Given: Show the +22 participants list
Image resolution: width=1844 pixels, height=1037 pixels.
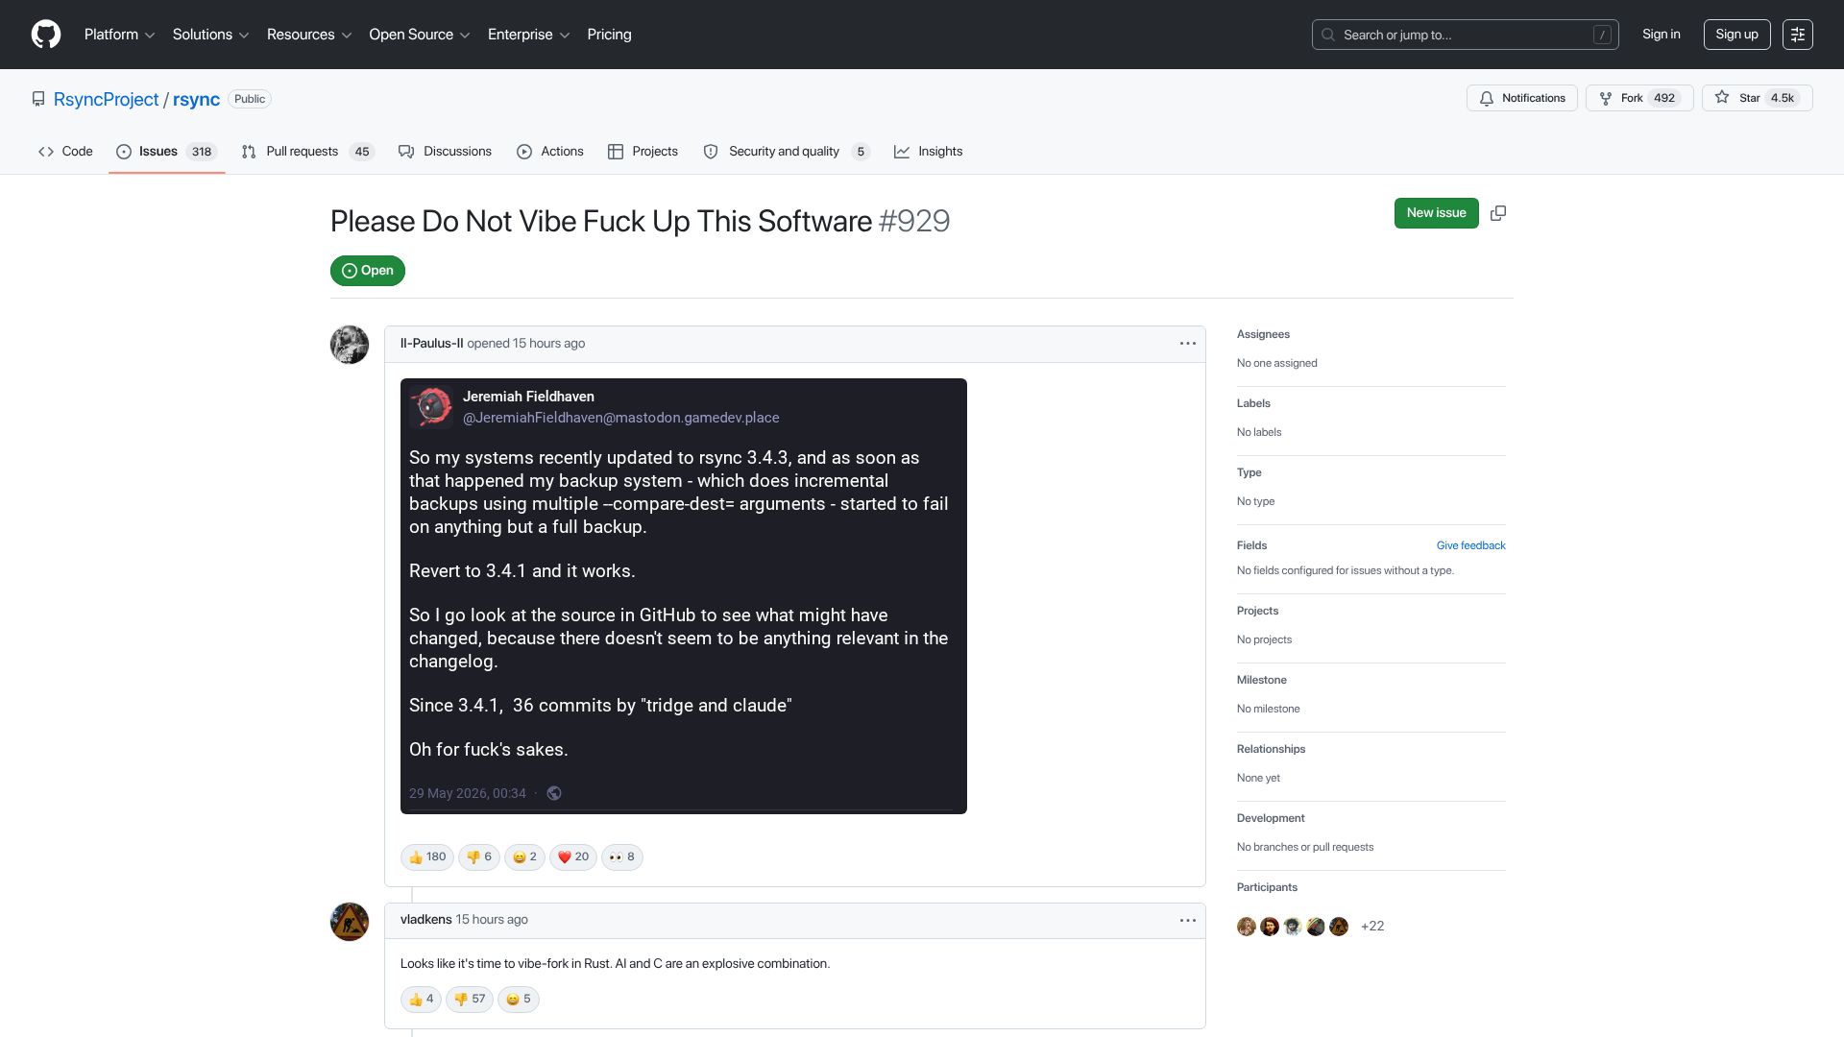Looking at the screenshot, I should click(x=1372, y=927).
